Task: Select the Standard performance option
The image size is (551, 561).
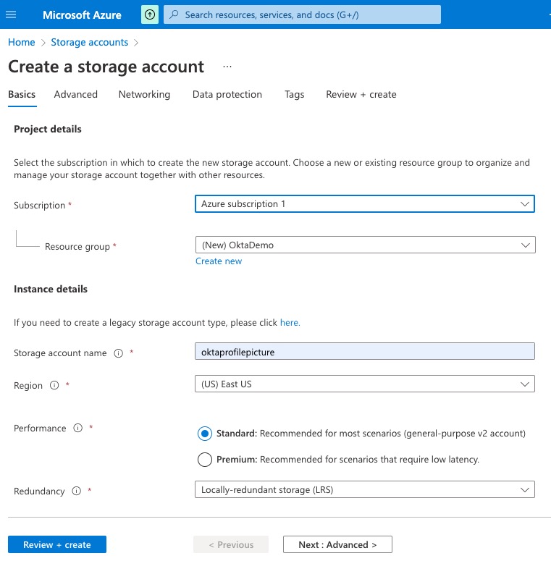Action: tap(205, 434)
